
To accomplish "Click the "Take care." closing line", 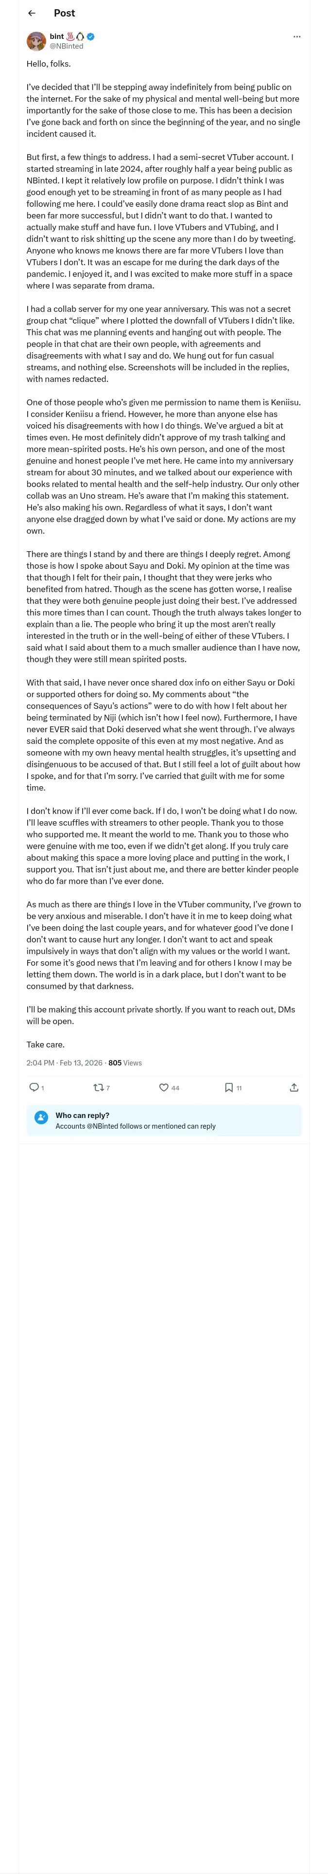I will coord(45,1044).
